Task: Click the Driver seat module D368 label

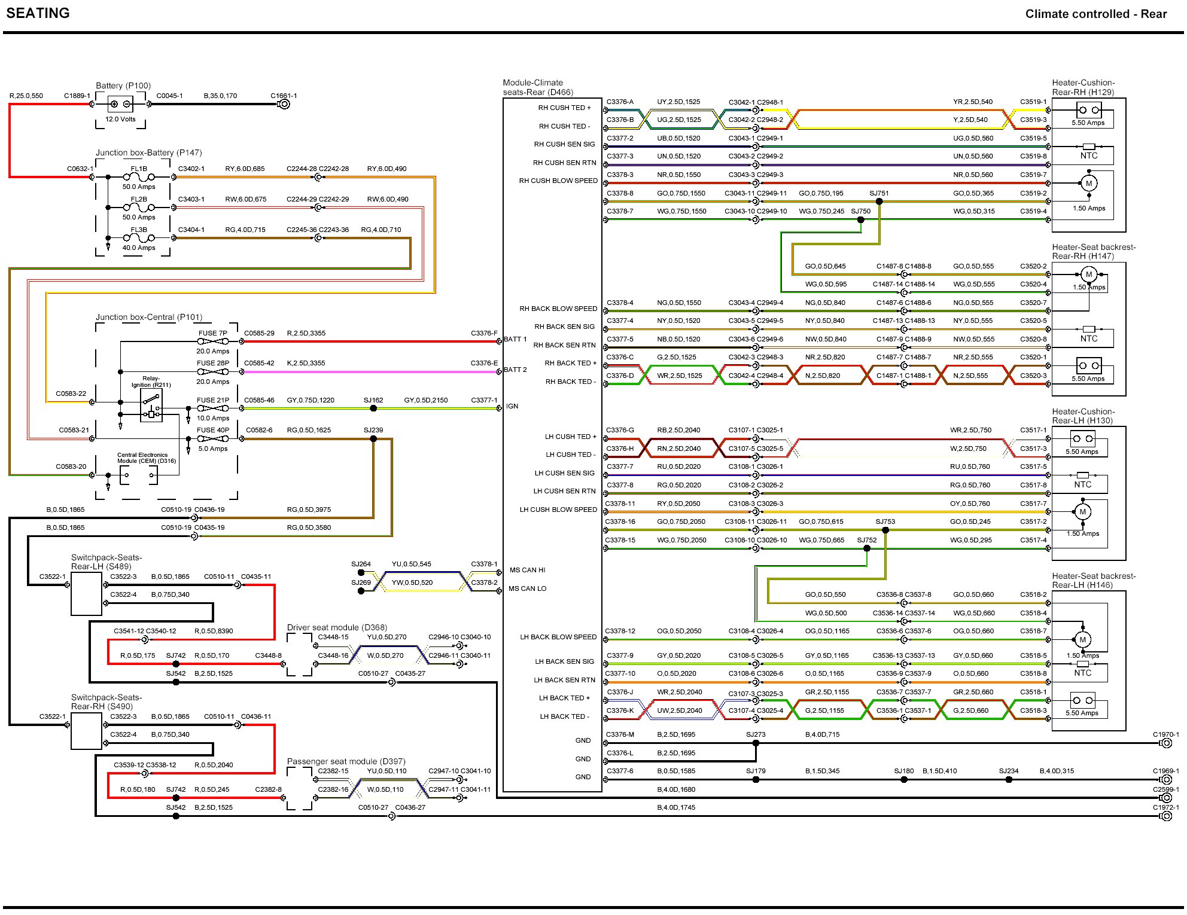Action: [337, 627]
